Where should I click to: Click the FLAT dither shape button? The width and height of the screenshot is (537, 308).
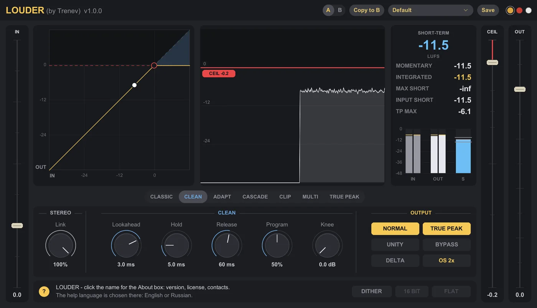451,292
